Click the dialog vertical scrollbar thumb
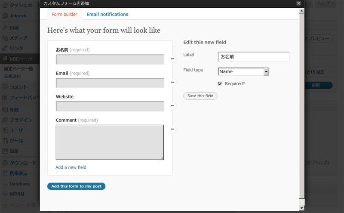The height and width of the screenshot is (213, 344). tap(302, 106)
